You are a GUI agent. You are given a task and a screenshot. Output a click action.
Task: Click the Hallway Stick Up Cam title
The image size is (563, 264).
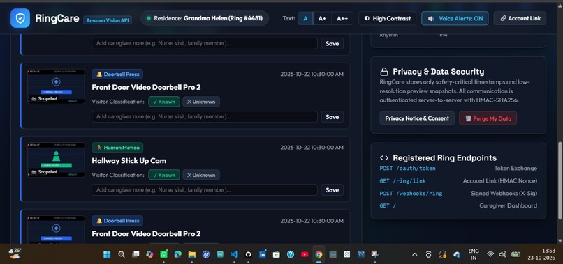point(129,160)
